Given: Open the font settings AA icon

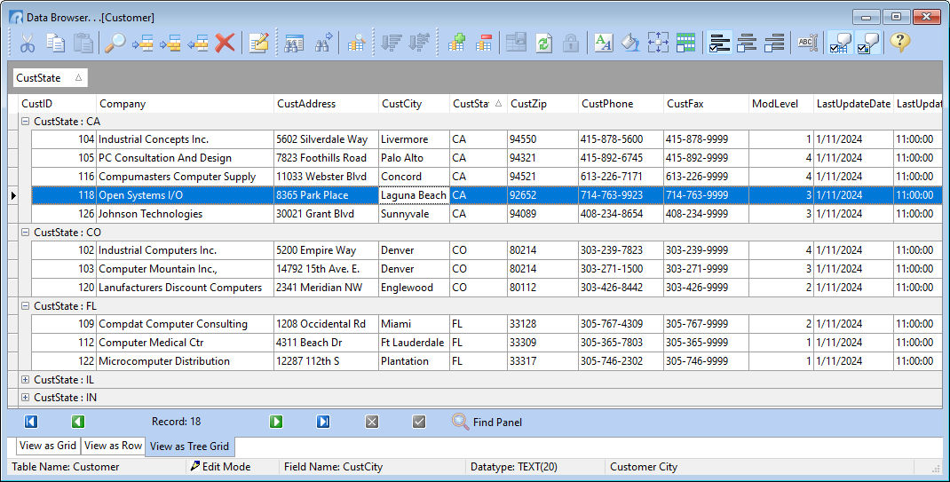Looking at the screenshot, I should 603,43.
